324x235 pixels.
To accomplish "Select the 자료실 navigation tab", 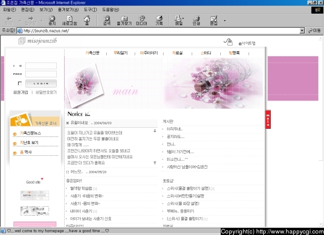I will coord(178,53).
